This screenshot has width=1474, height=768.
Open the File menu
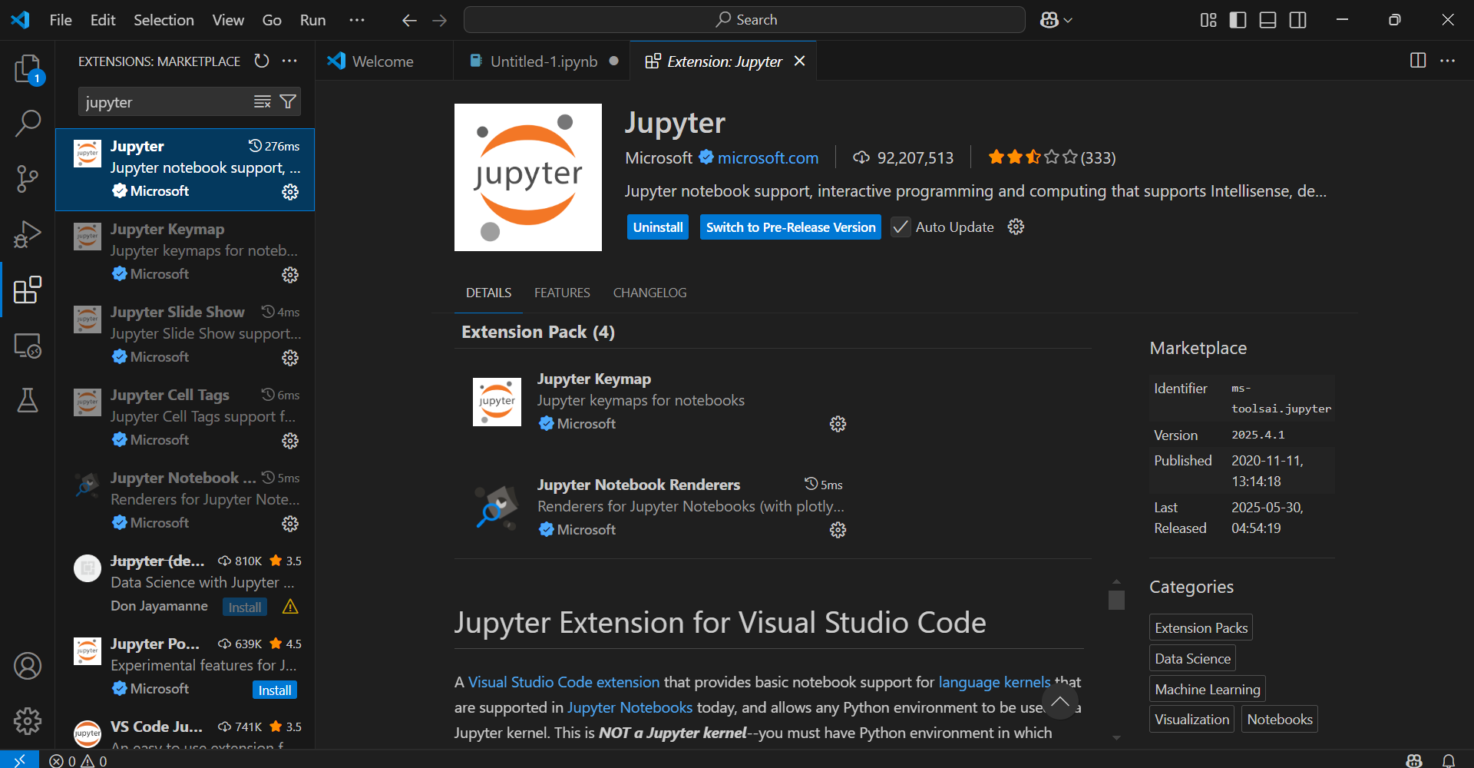coord(61,20)
